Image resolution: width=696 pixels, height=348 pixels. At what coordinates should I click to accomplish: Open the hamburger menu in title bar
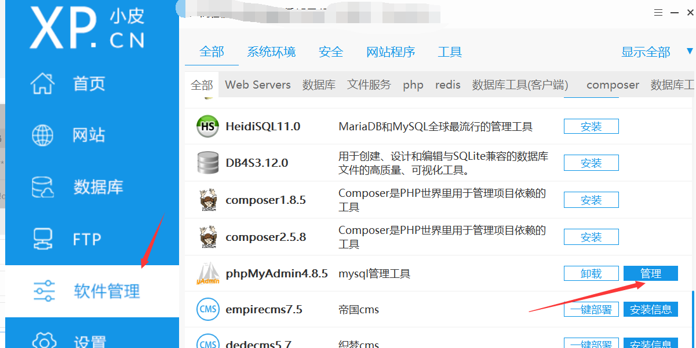(658, 13)
